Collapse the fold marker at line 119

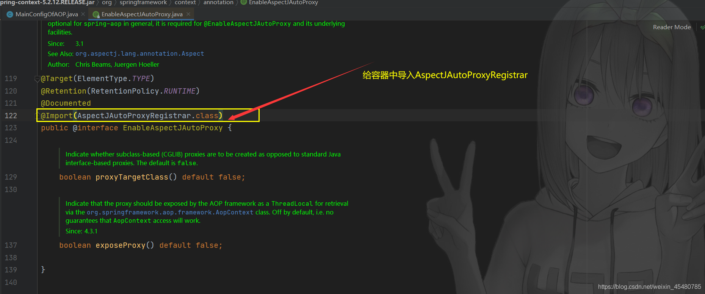coord(37,79)
